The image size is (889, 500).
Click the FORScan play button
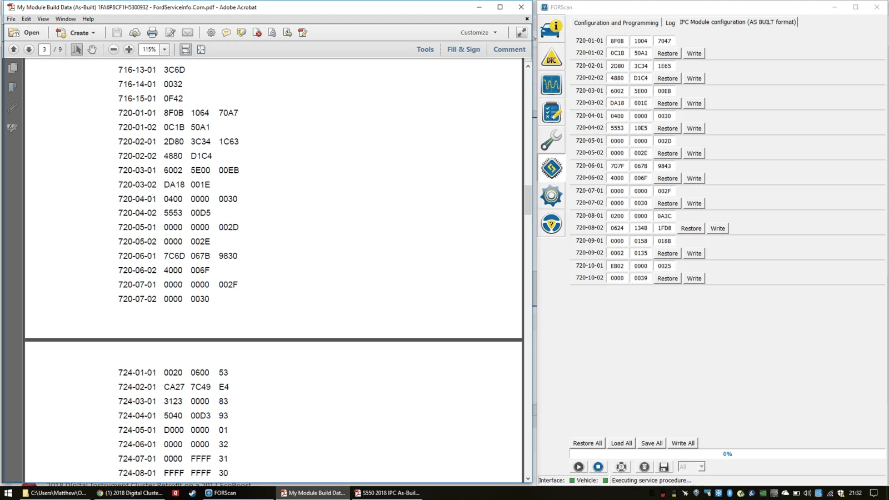578,467
